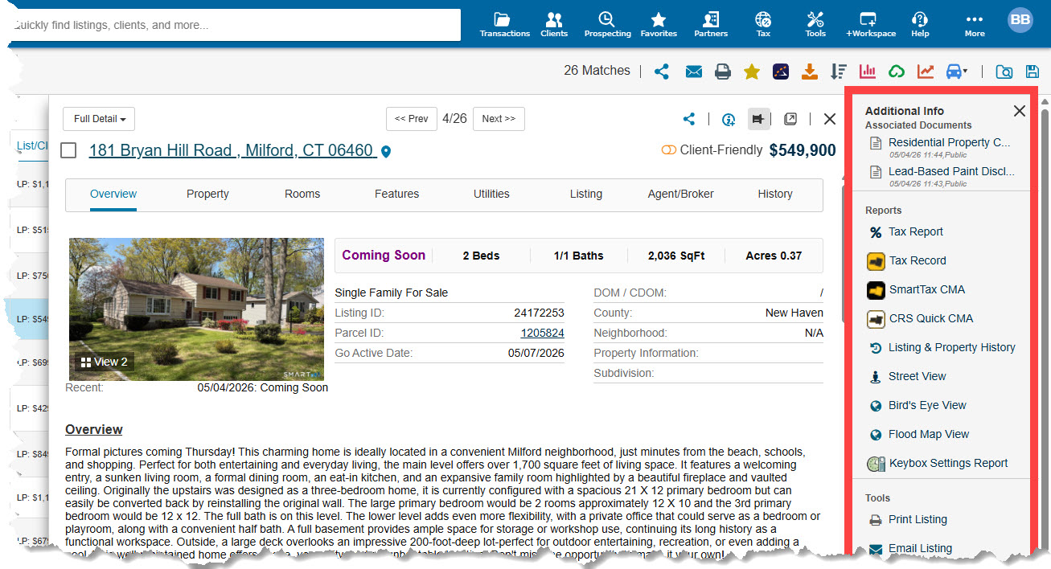Click the map pin beside the address
This screenshot has width=1051, height=569.
pyautogui.click(x=386, y=152)
